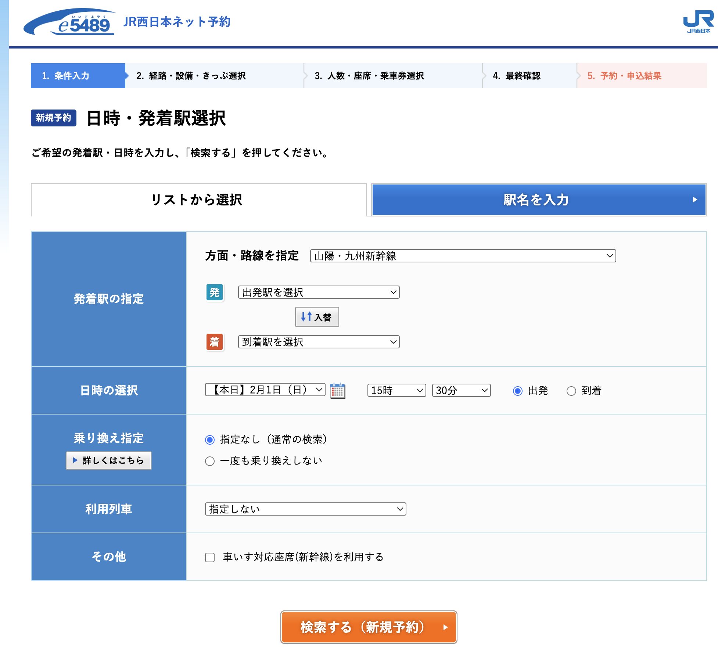Click the arrow on 駅名を入力 tab
718x649 pixels.
(694, 200)
